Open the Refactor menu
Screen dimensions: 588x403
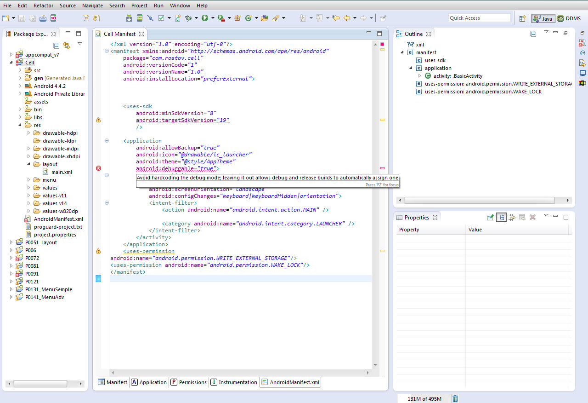43,6
